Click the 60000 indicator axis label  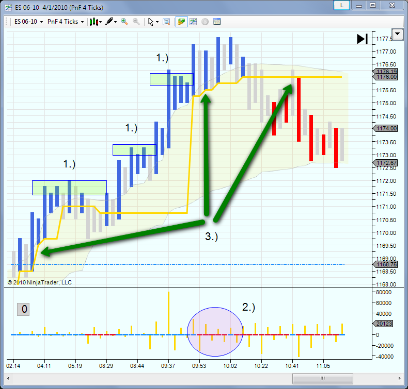point(384,303)
